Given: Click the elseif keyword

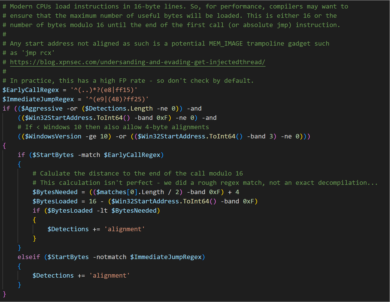Looking at the screenshot, I should click(29, 257).
